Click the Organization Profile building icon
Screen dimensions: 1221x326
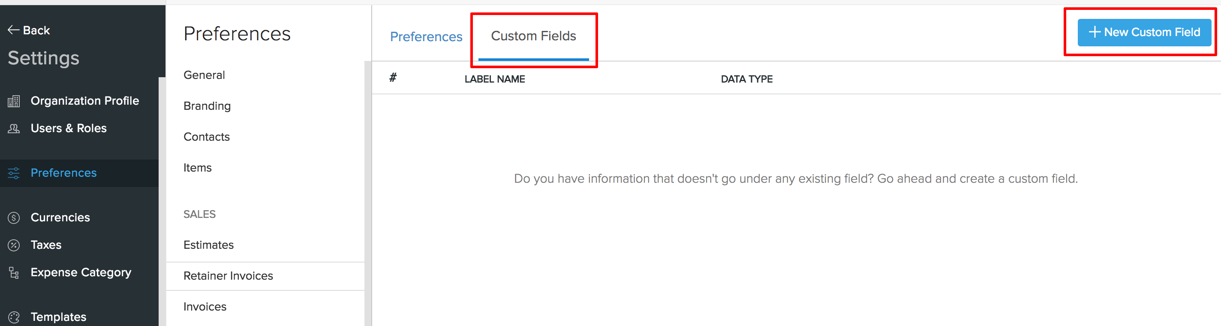pos(14,101)
